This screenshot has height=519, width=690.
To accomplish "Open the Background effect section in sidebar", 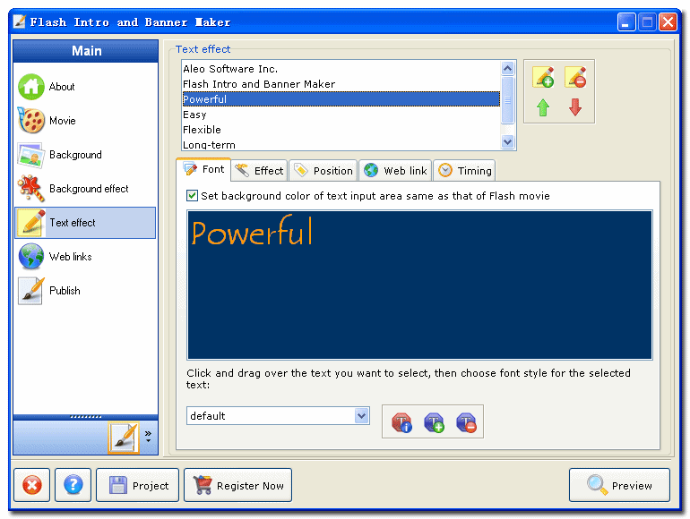I will (x=88, y=189).
